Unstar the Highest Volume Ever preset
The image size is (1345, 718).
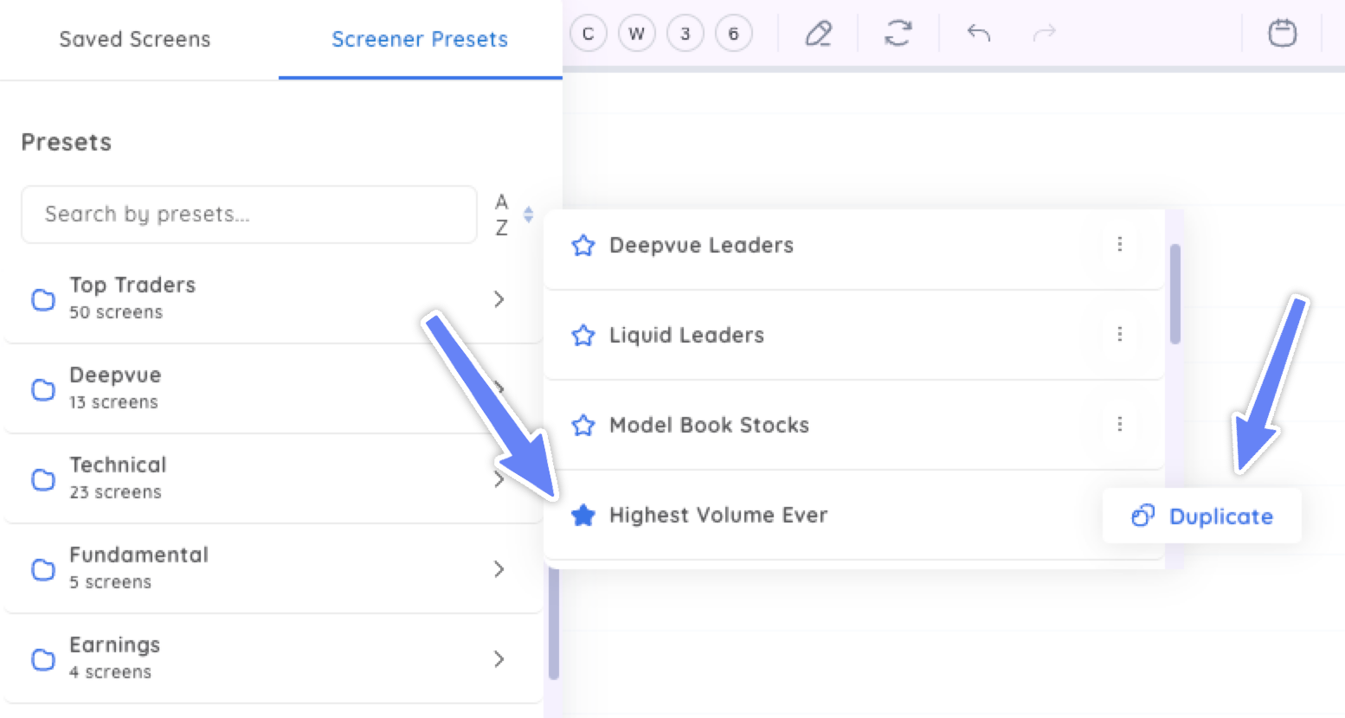[x=583, y=516]
